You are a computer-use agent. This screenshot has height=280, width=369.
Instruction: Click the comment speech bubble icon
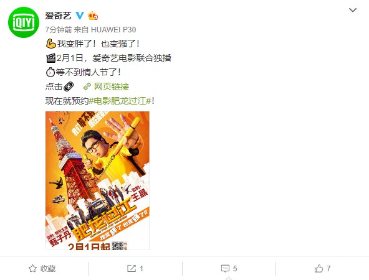(x=225, y=269)
